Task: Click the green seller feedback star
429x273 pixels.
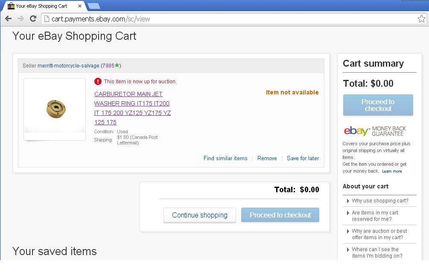Action: 117,65
